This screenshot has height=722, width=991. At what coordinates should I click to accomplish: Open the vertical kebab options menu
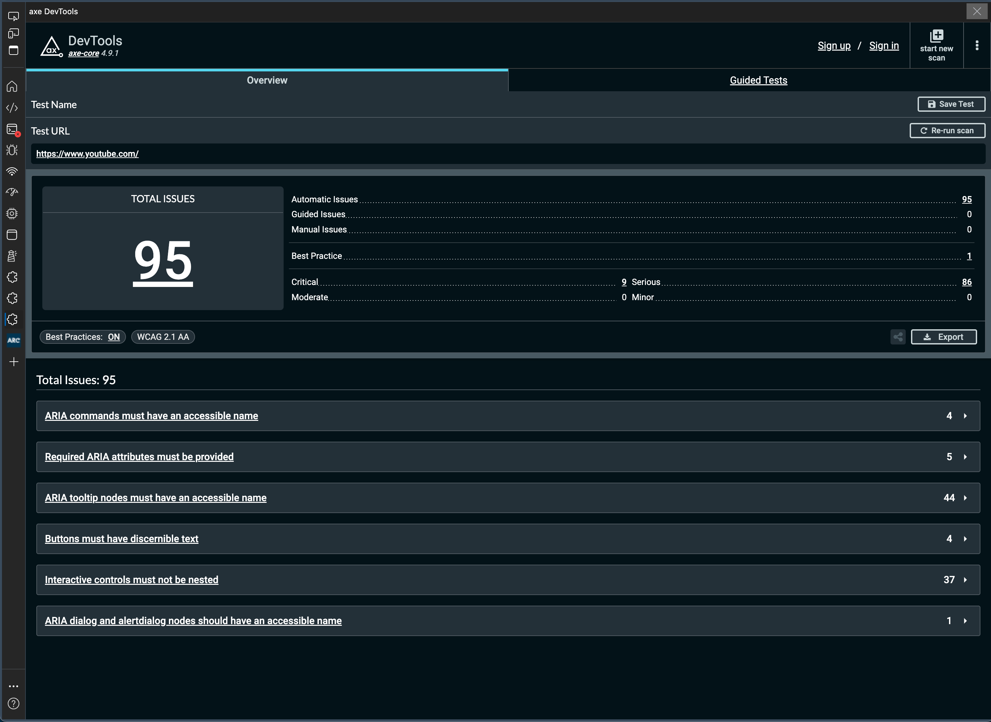(977, 45)
